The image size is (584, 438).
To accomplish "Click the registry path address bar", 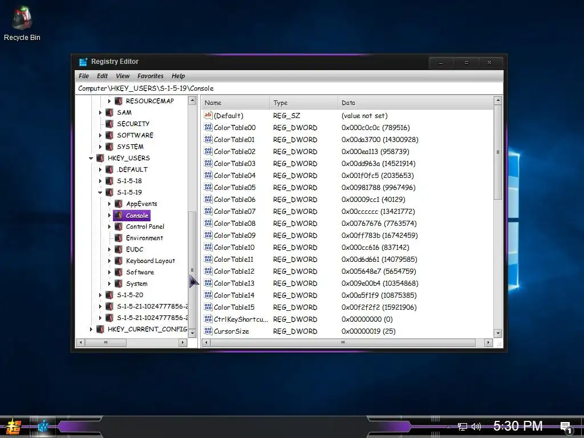I will click(x=289, y=88).
